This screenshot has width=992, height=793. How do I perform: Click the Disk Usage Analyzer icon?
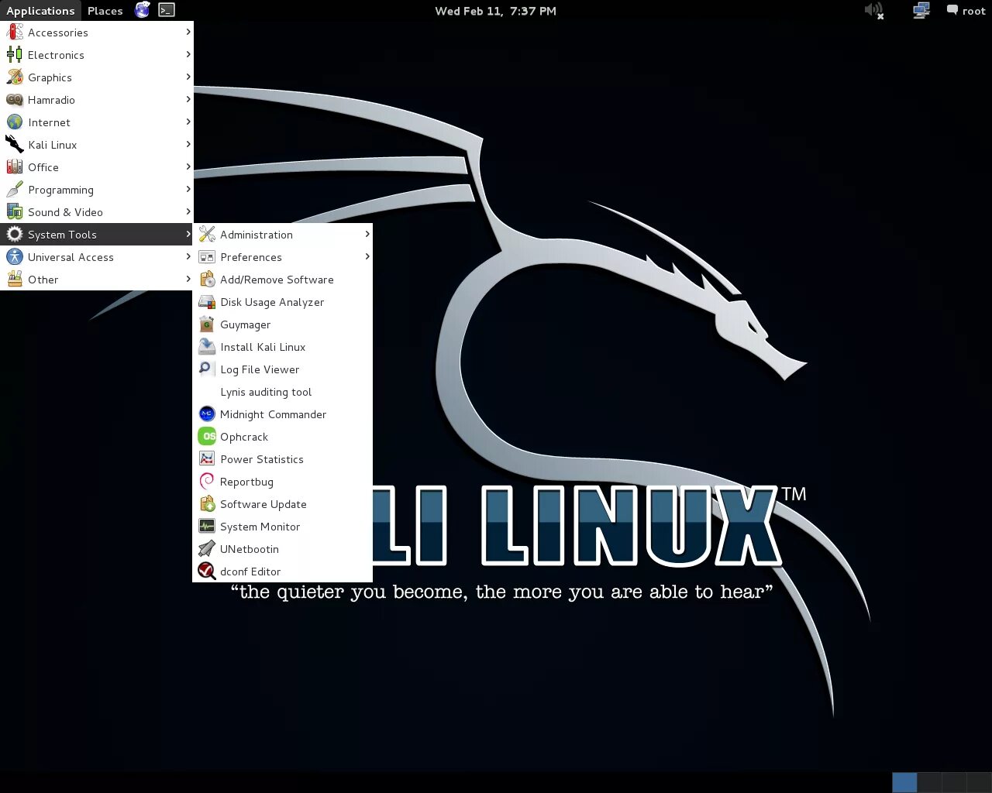[x=207, y=302]
